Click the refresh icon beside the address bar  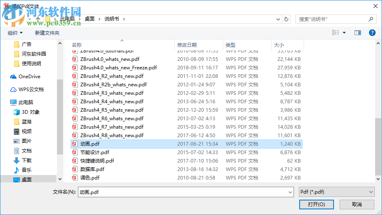tap(286, 19)
